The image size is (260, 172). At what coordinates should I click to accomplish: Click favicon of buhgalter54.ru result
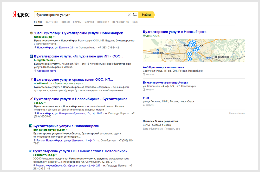click(x=31, y=56)
